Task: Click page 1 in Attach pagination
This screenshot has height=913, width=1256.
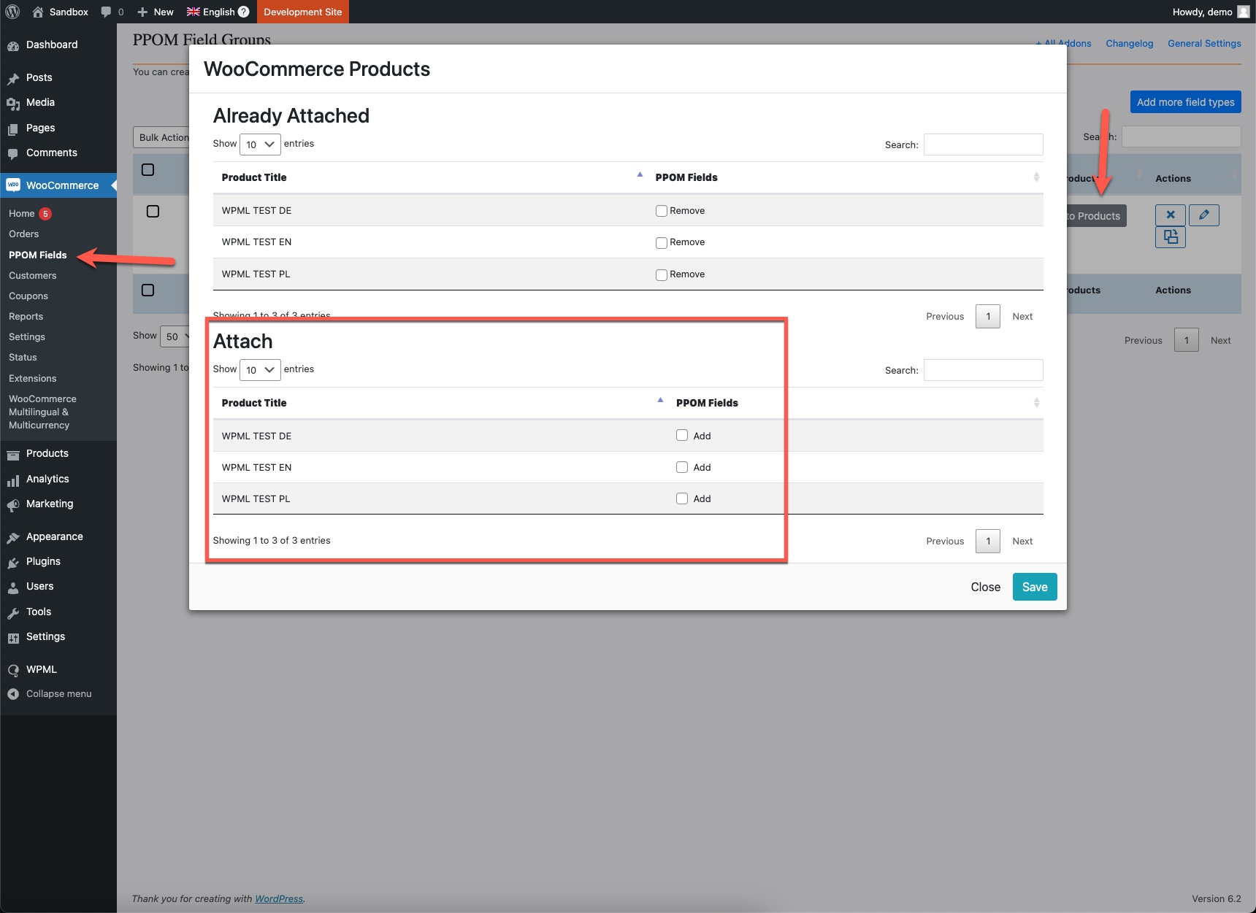Action: (988, 541)
